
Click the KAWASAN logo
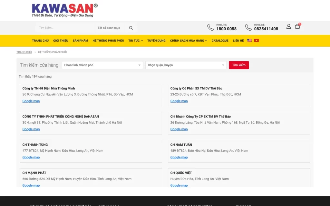click(x=64, y=10)
